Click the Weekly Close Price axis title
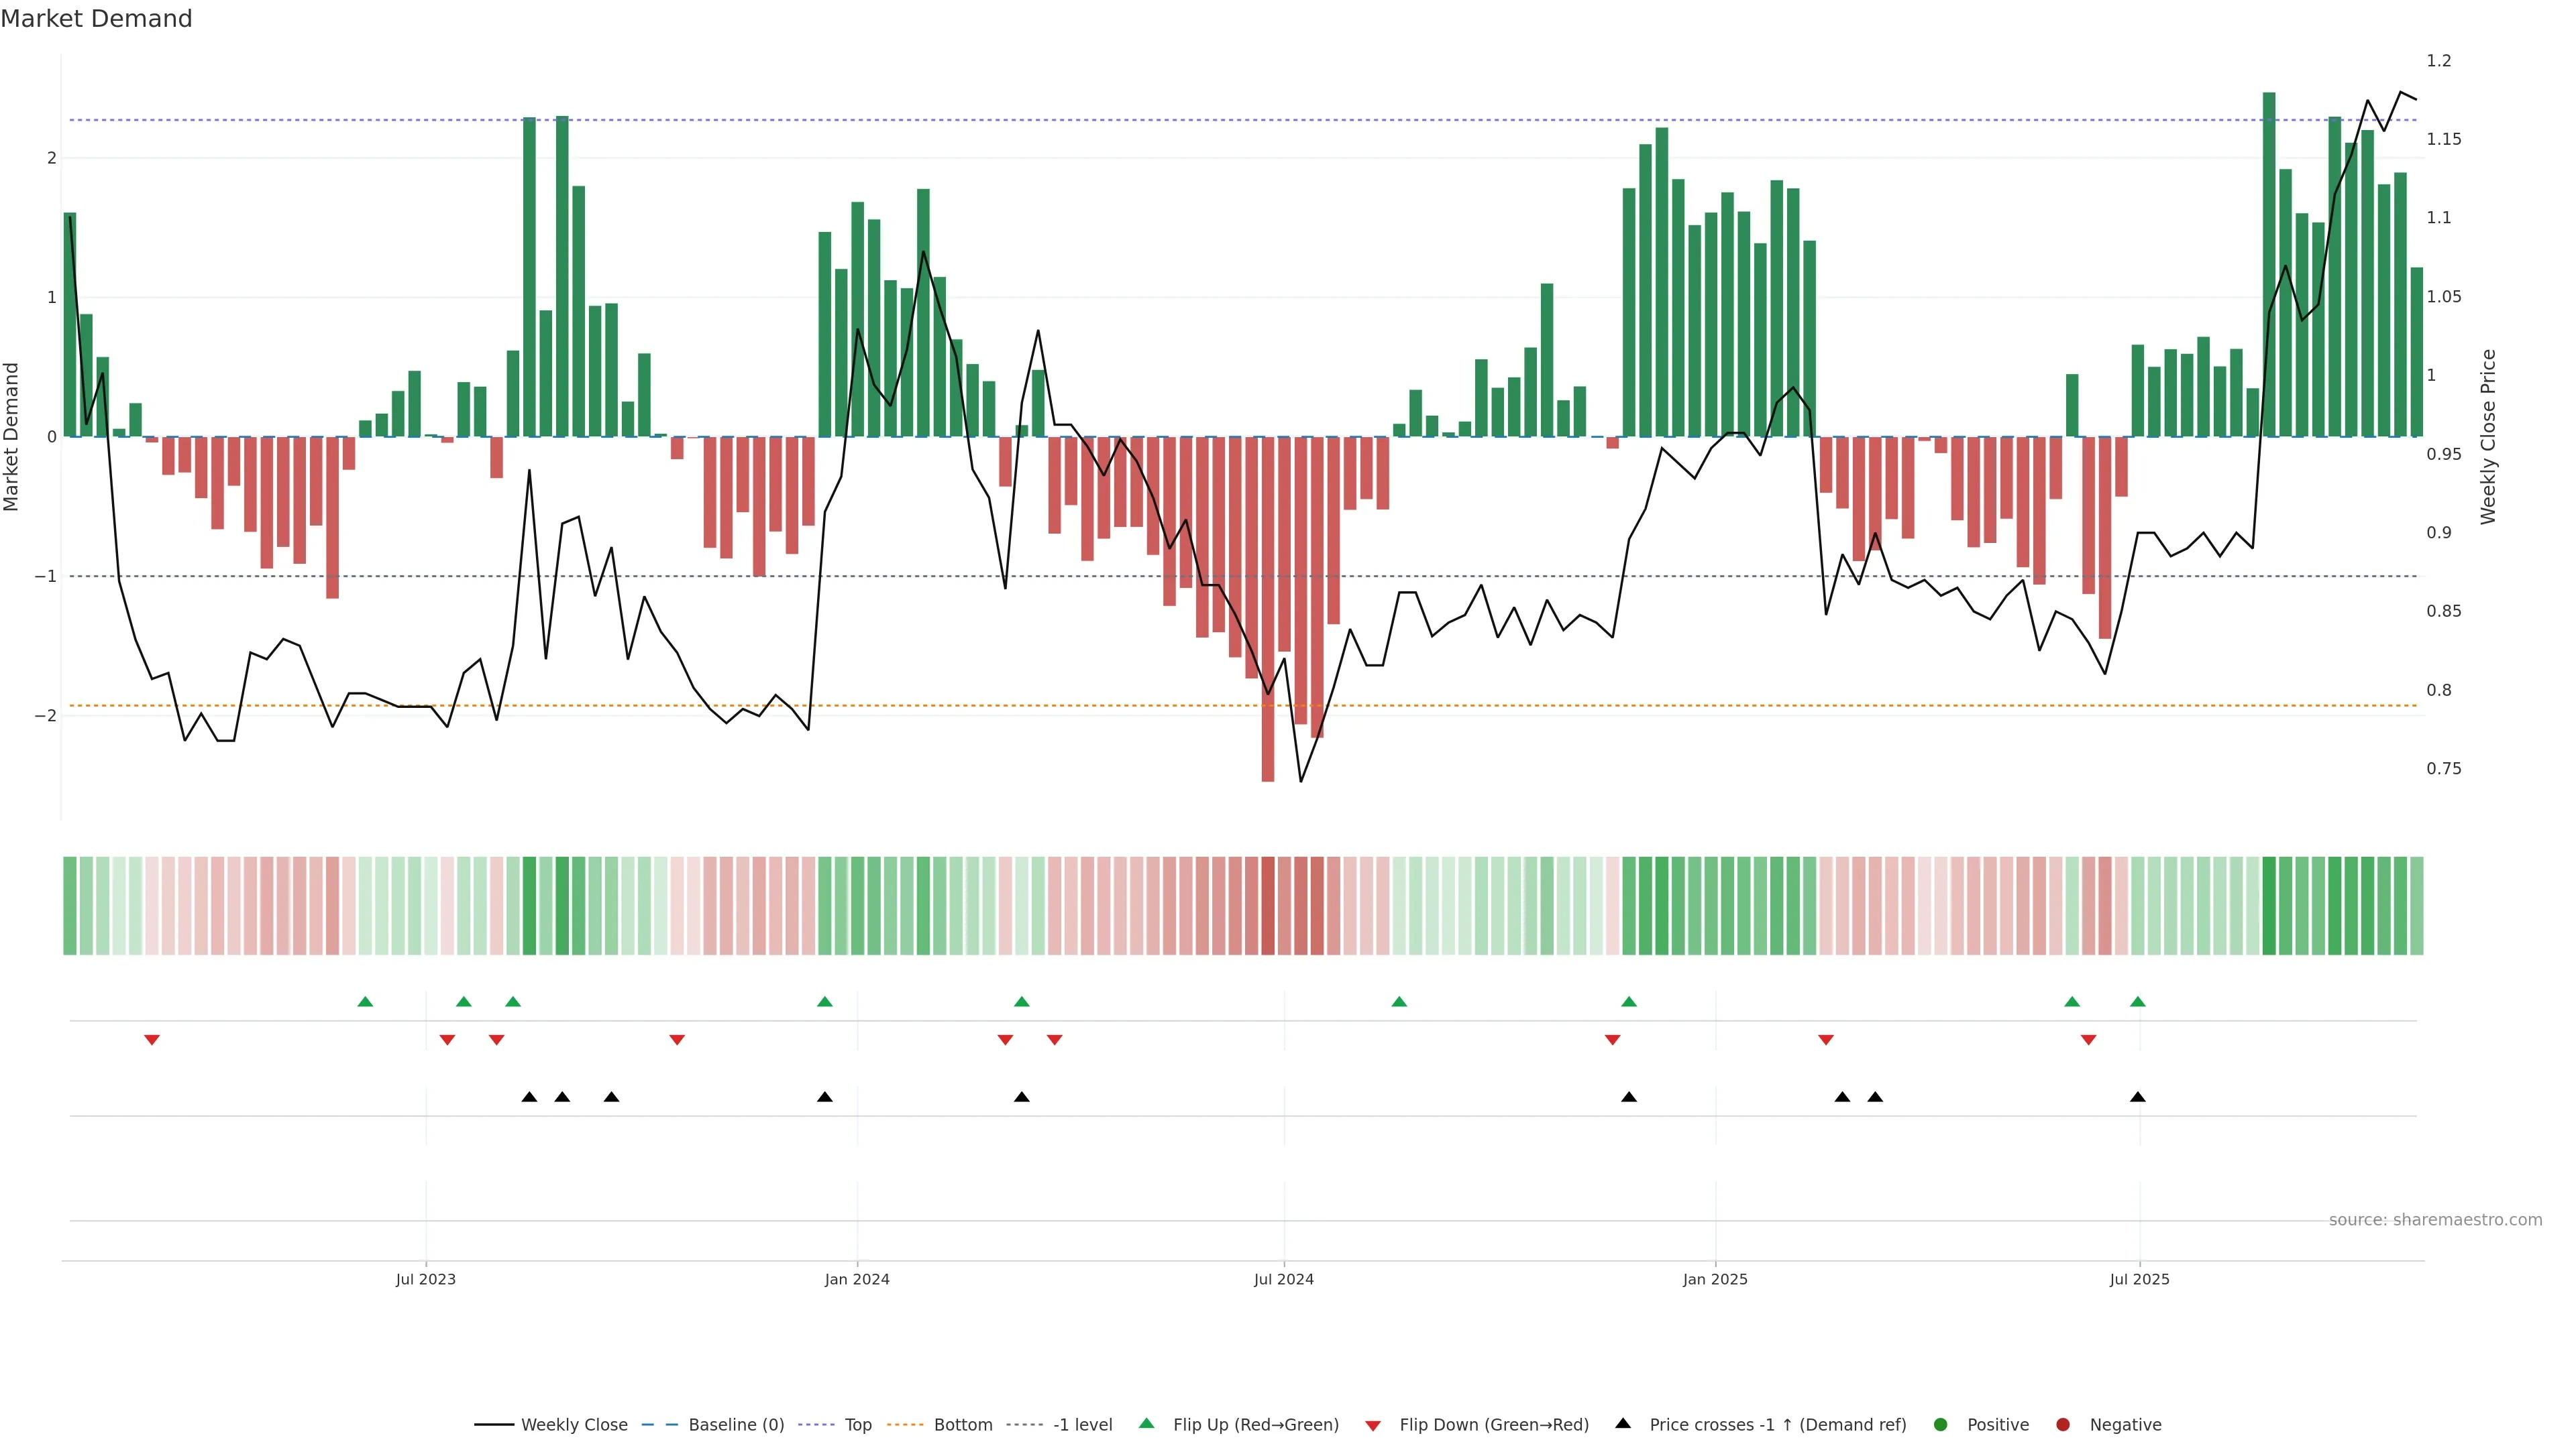Screen dimensions: 2576x1448 pyautogui.click(x=2488, y=436)
